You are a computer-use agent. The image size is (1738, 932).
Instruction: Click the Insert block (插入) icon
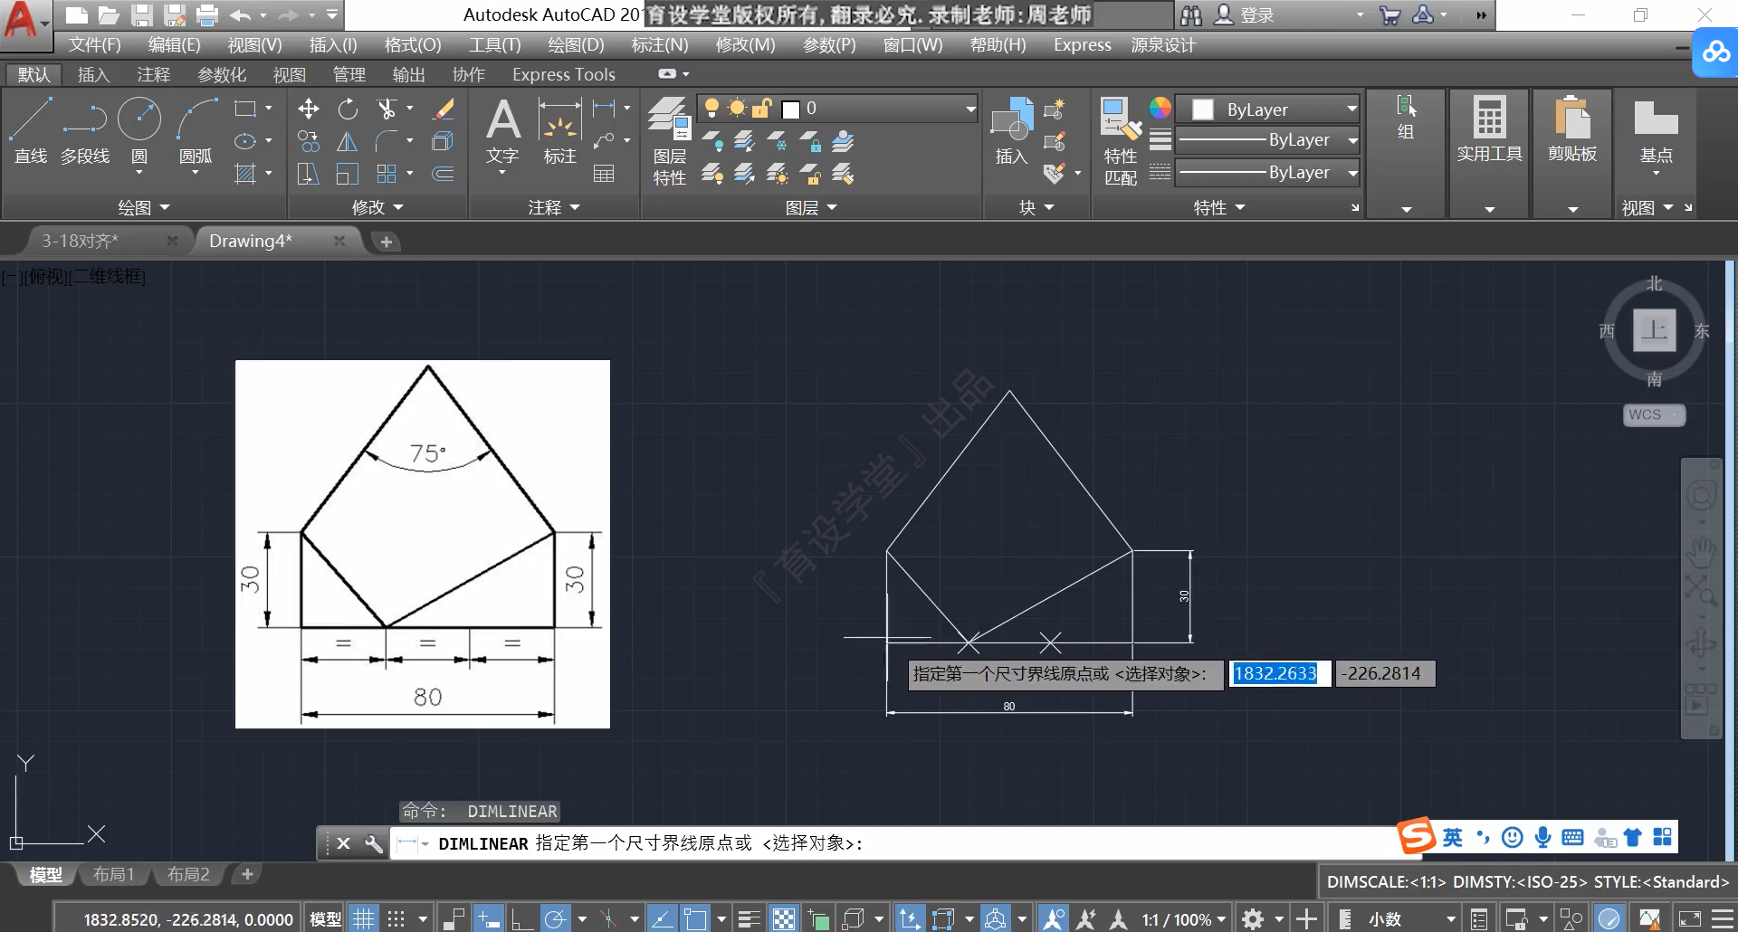coord(1012,131)
